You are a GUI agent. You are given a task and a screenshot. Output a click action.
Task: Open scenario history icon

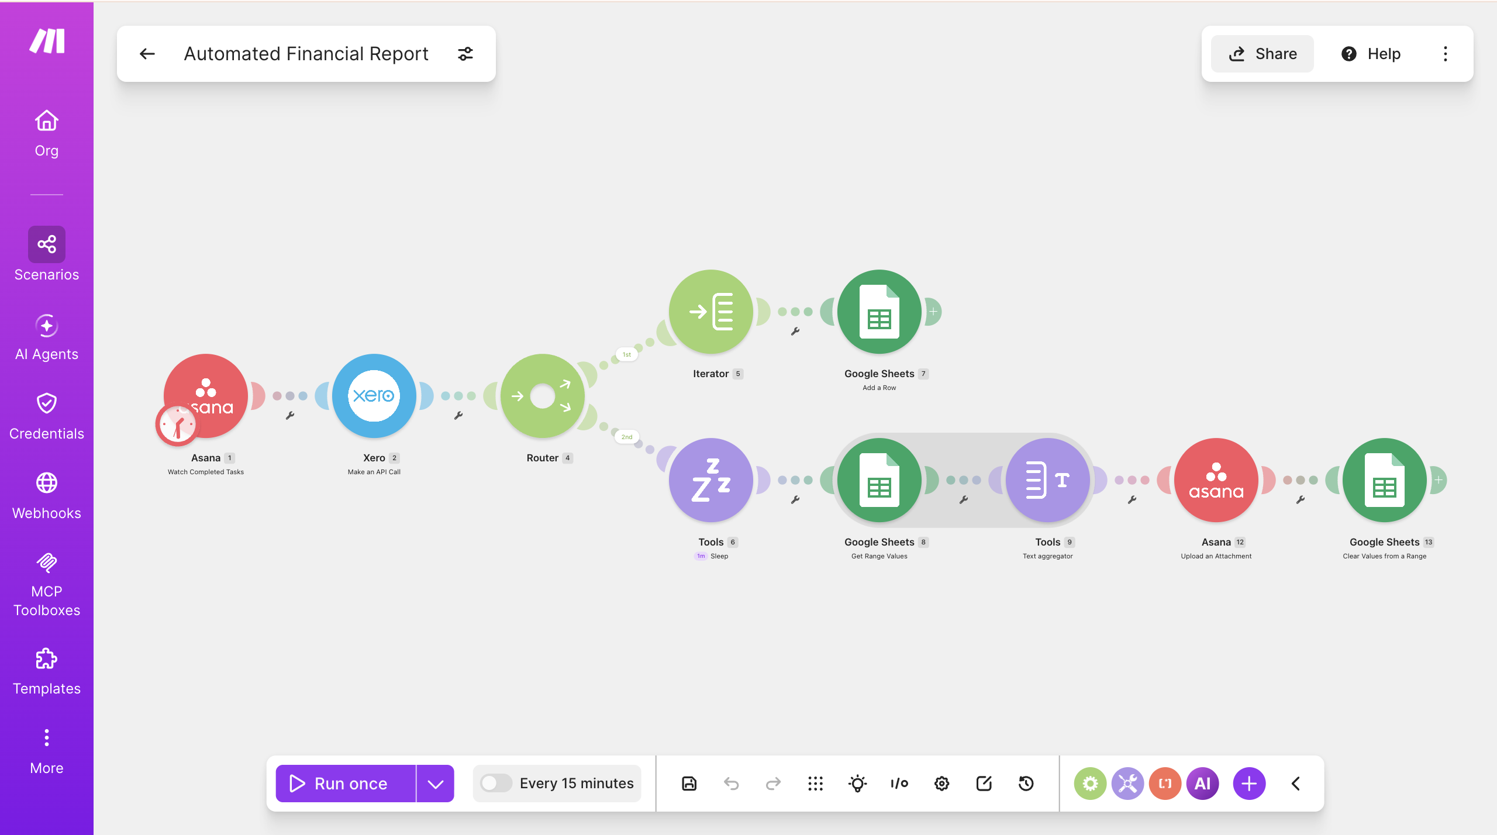point(1026,784)
